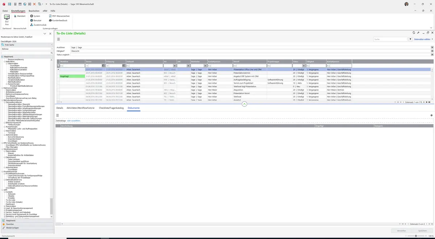Collapse the Kalkulation tree node

point(4,62)
